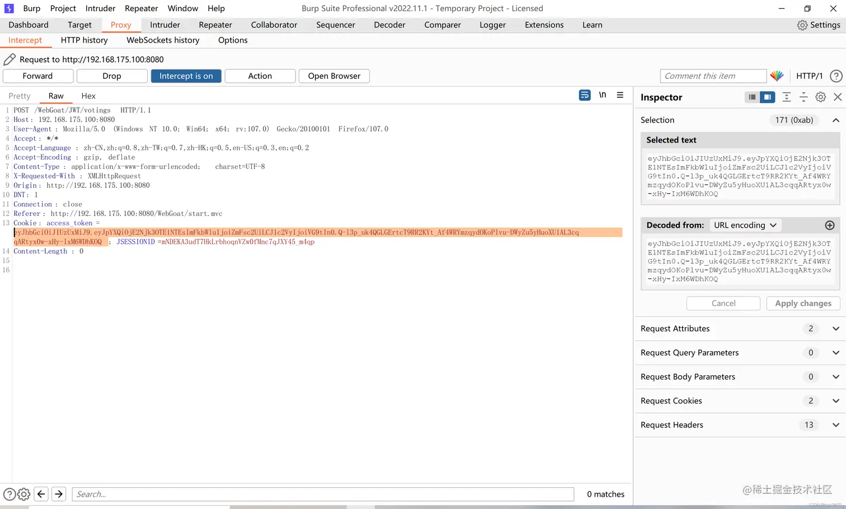846x509 pixels.
Task: Switch to the Learn tab
Action: tap(593, 25)
